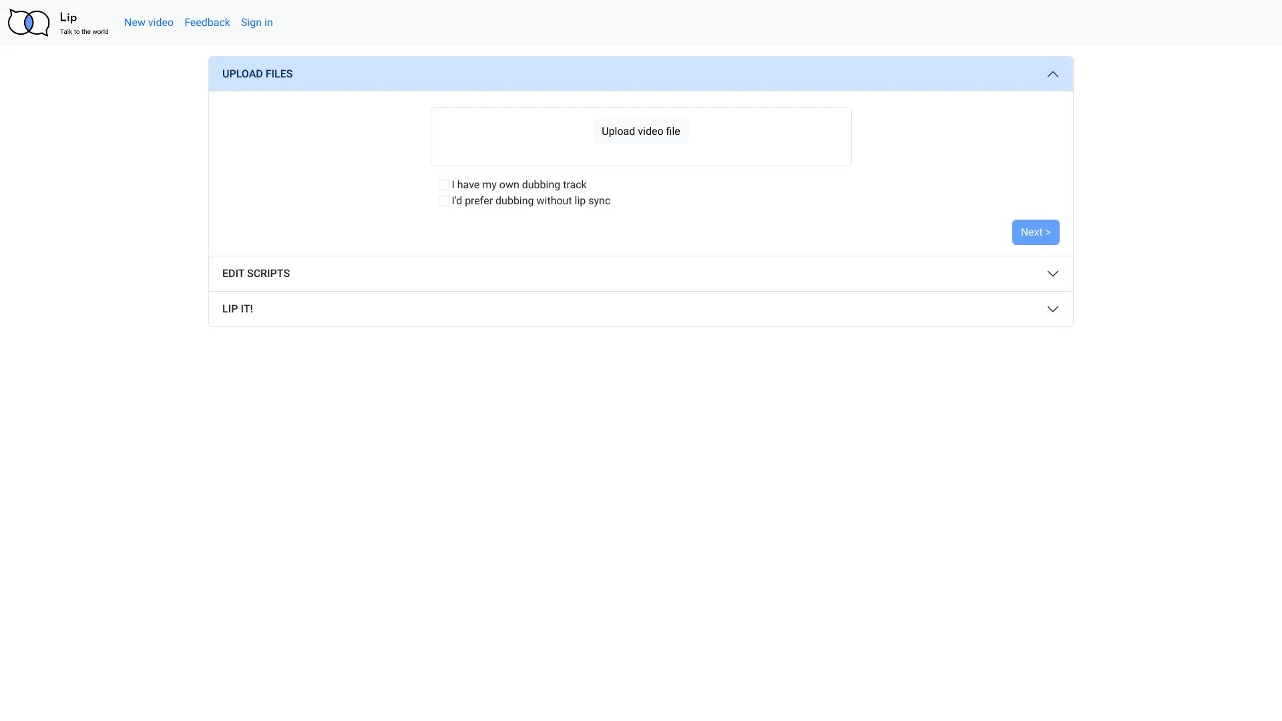Enable 'I have my own dubbing track'
The image size is (1282, 721).
(444, 185)
